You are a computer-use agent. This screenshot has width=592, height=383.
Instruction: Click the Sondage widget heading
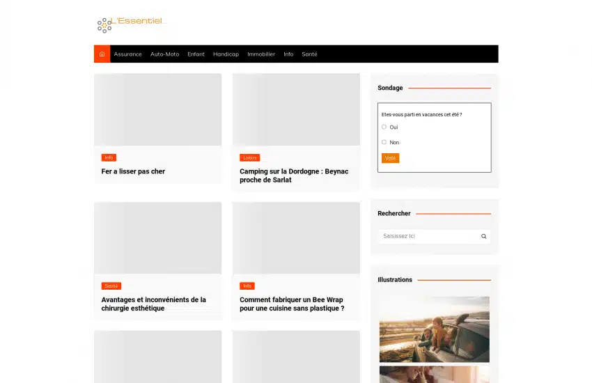pos(390,88)
